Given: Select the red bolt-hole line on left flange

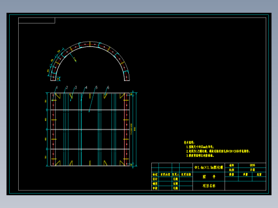Looking at the screenshot, I should [53, 129].
